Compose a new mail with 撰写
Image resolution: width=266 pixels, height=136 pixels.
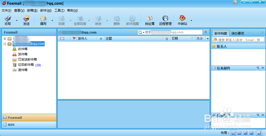coord(43,20)
